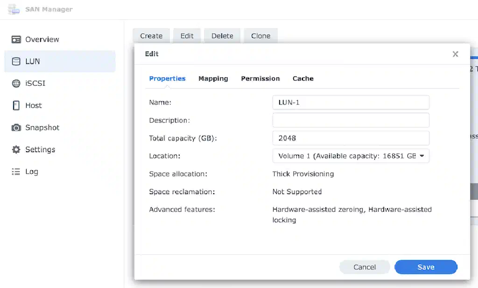The image size is (478, 288).
Task: Click the LUN disk icon in sidebar
Action: click(x=16, y=61)
